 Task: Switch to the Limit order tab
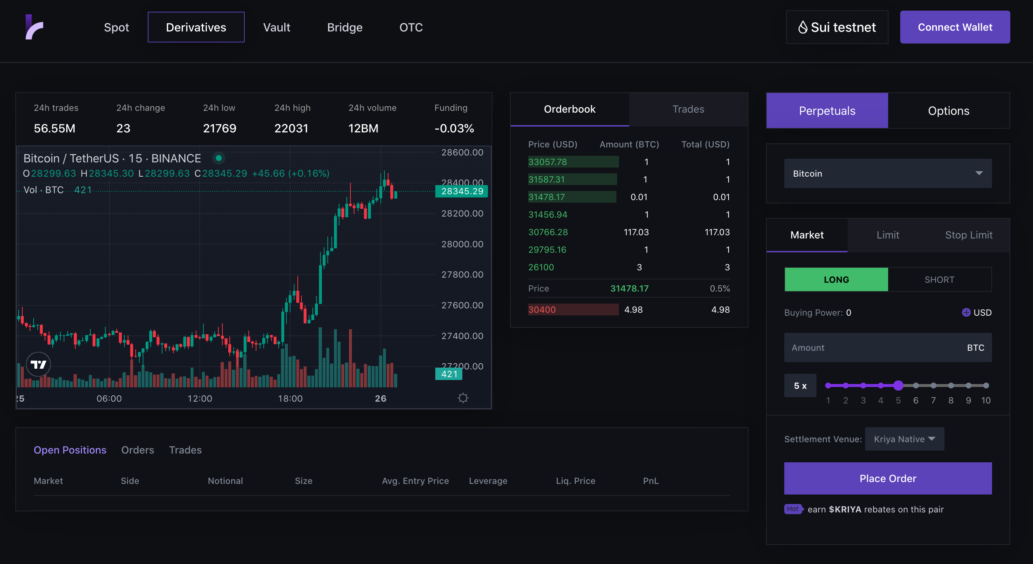[887, 235]
